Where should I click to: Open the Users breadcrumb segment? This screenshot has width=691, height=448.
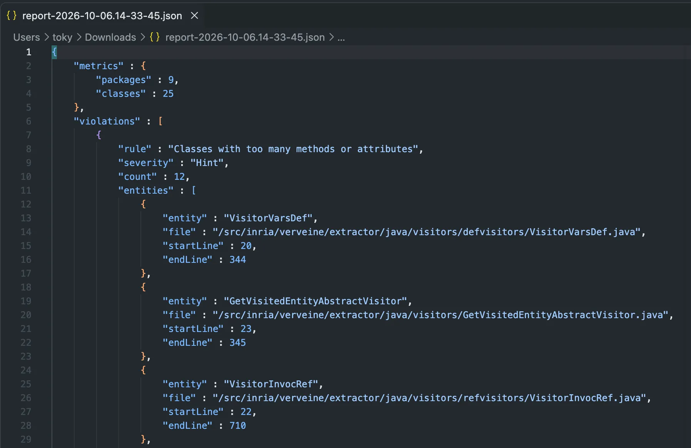[x=27, y=37]
